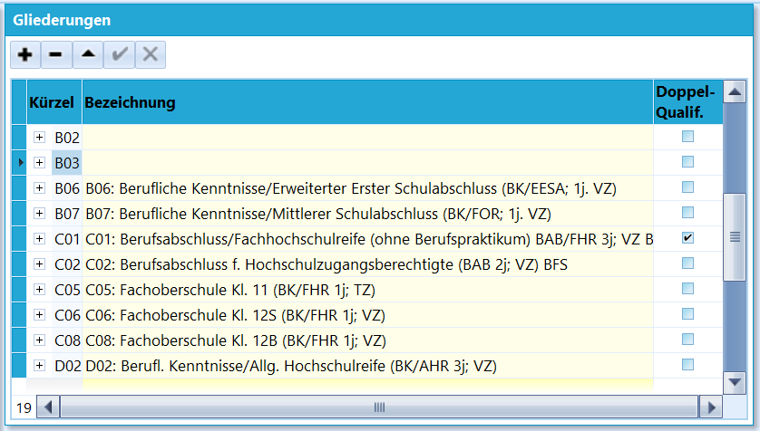Click the checkmark icon to confirm changes
Screen dimensions: 760x431
119,54
